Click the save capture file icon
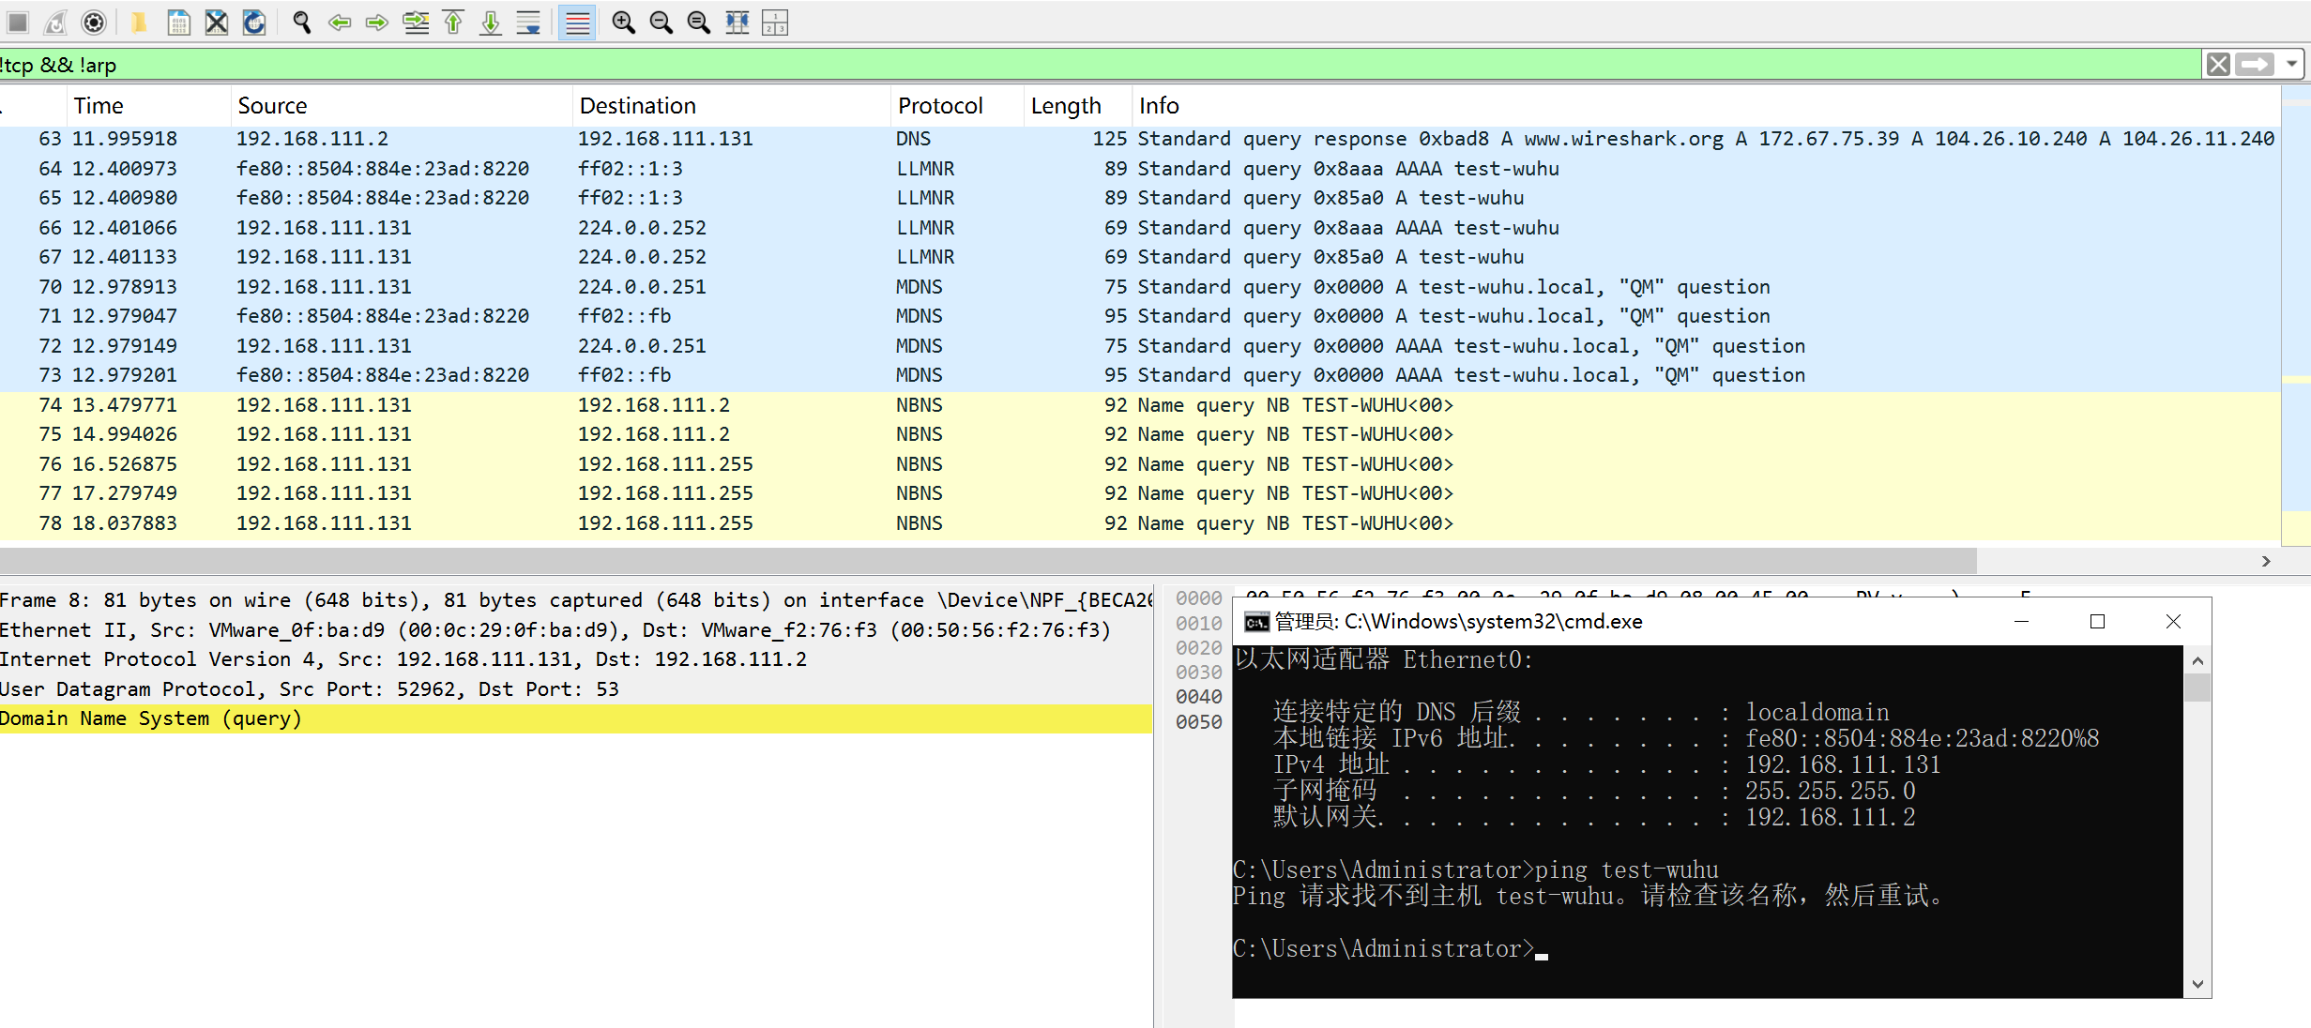2311x1028 pixels. tap(178, 22)
